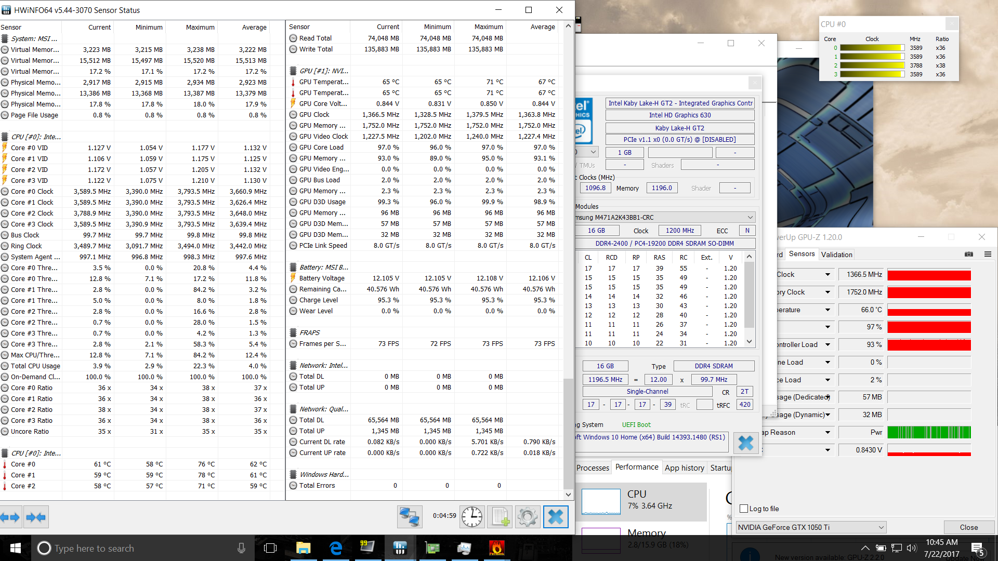Image resolution: width=998 pixels, height=561 pixels.
Task: Switch to the HWiNFO taskbar icon
Action: [400, 548]
